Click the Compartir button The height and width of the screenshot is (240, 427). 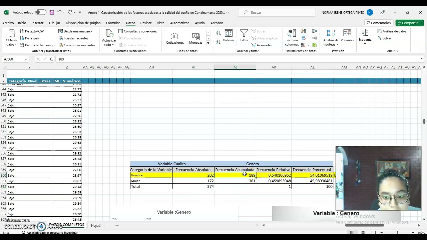coord(409,23)
